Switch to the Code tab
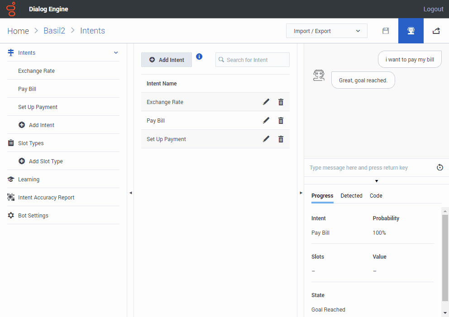 click(376, 196)
